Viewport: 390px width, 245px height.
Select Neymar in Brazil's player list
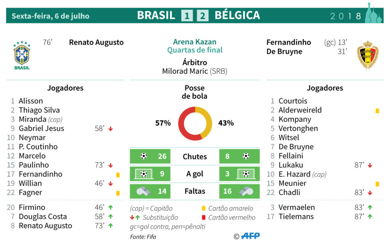(x=32, y=138)
